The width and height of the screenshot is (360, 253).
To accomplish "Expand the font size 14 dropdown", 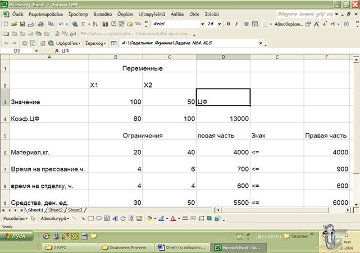I will 220,24.
